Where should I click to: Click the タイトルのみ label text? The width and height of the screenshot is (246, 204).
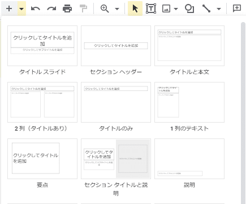coord(116,128)
